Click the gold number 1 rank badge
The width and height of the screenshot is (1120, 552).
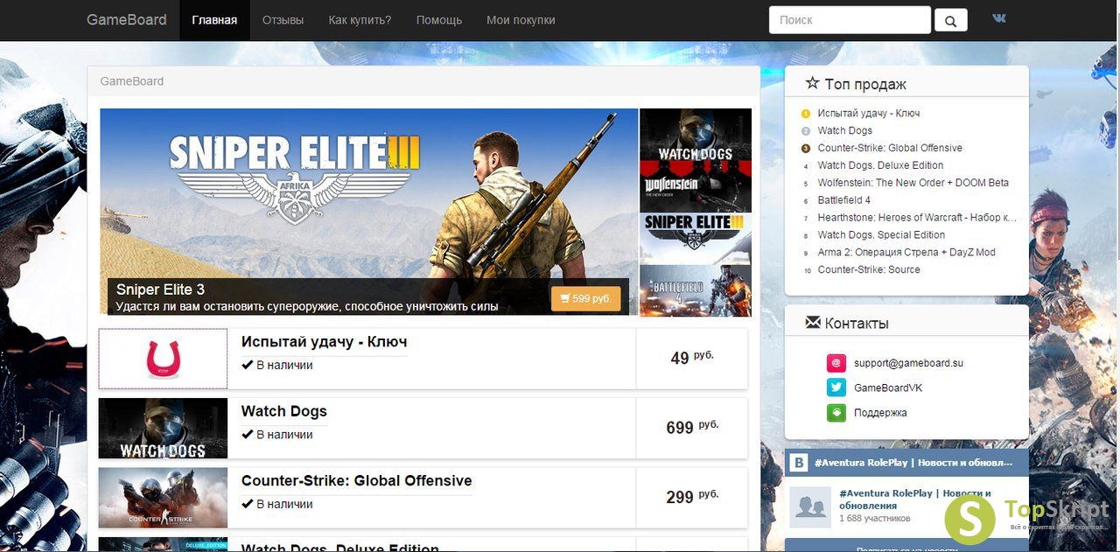(806, 114)
